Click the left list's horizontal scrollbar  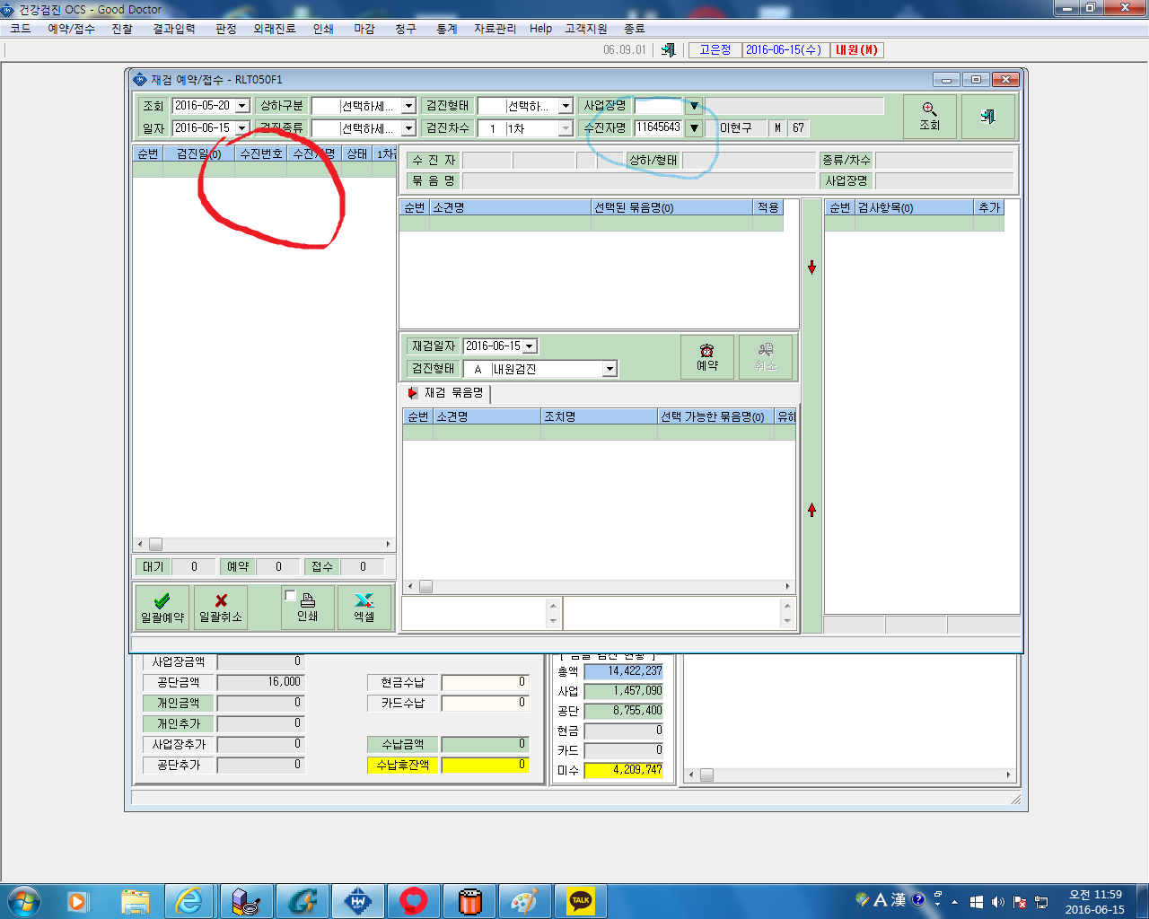pos(264,544)
